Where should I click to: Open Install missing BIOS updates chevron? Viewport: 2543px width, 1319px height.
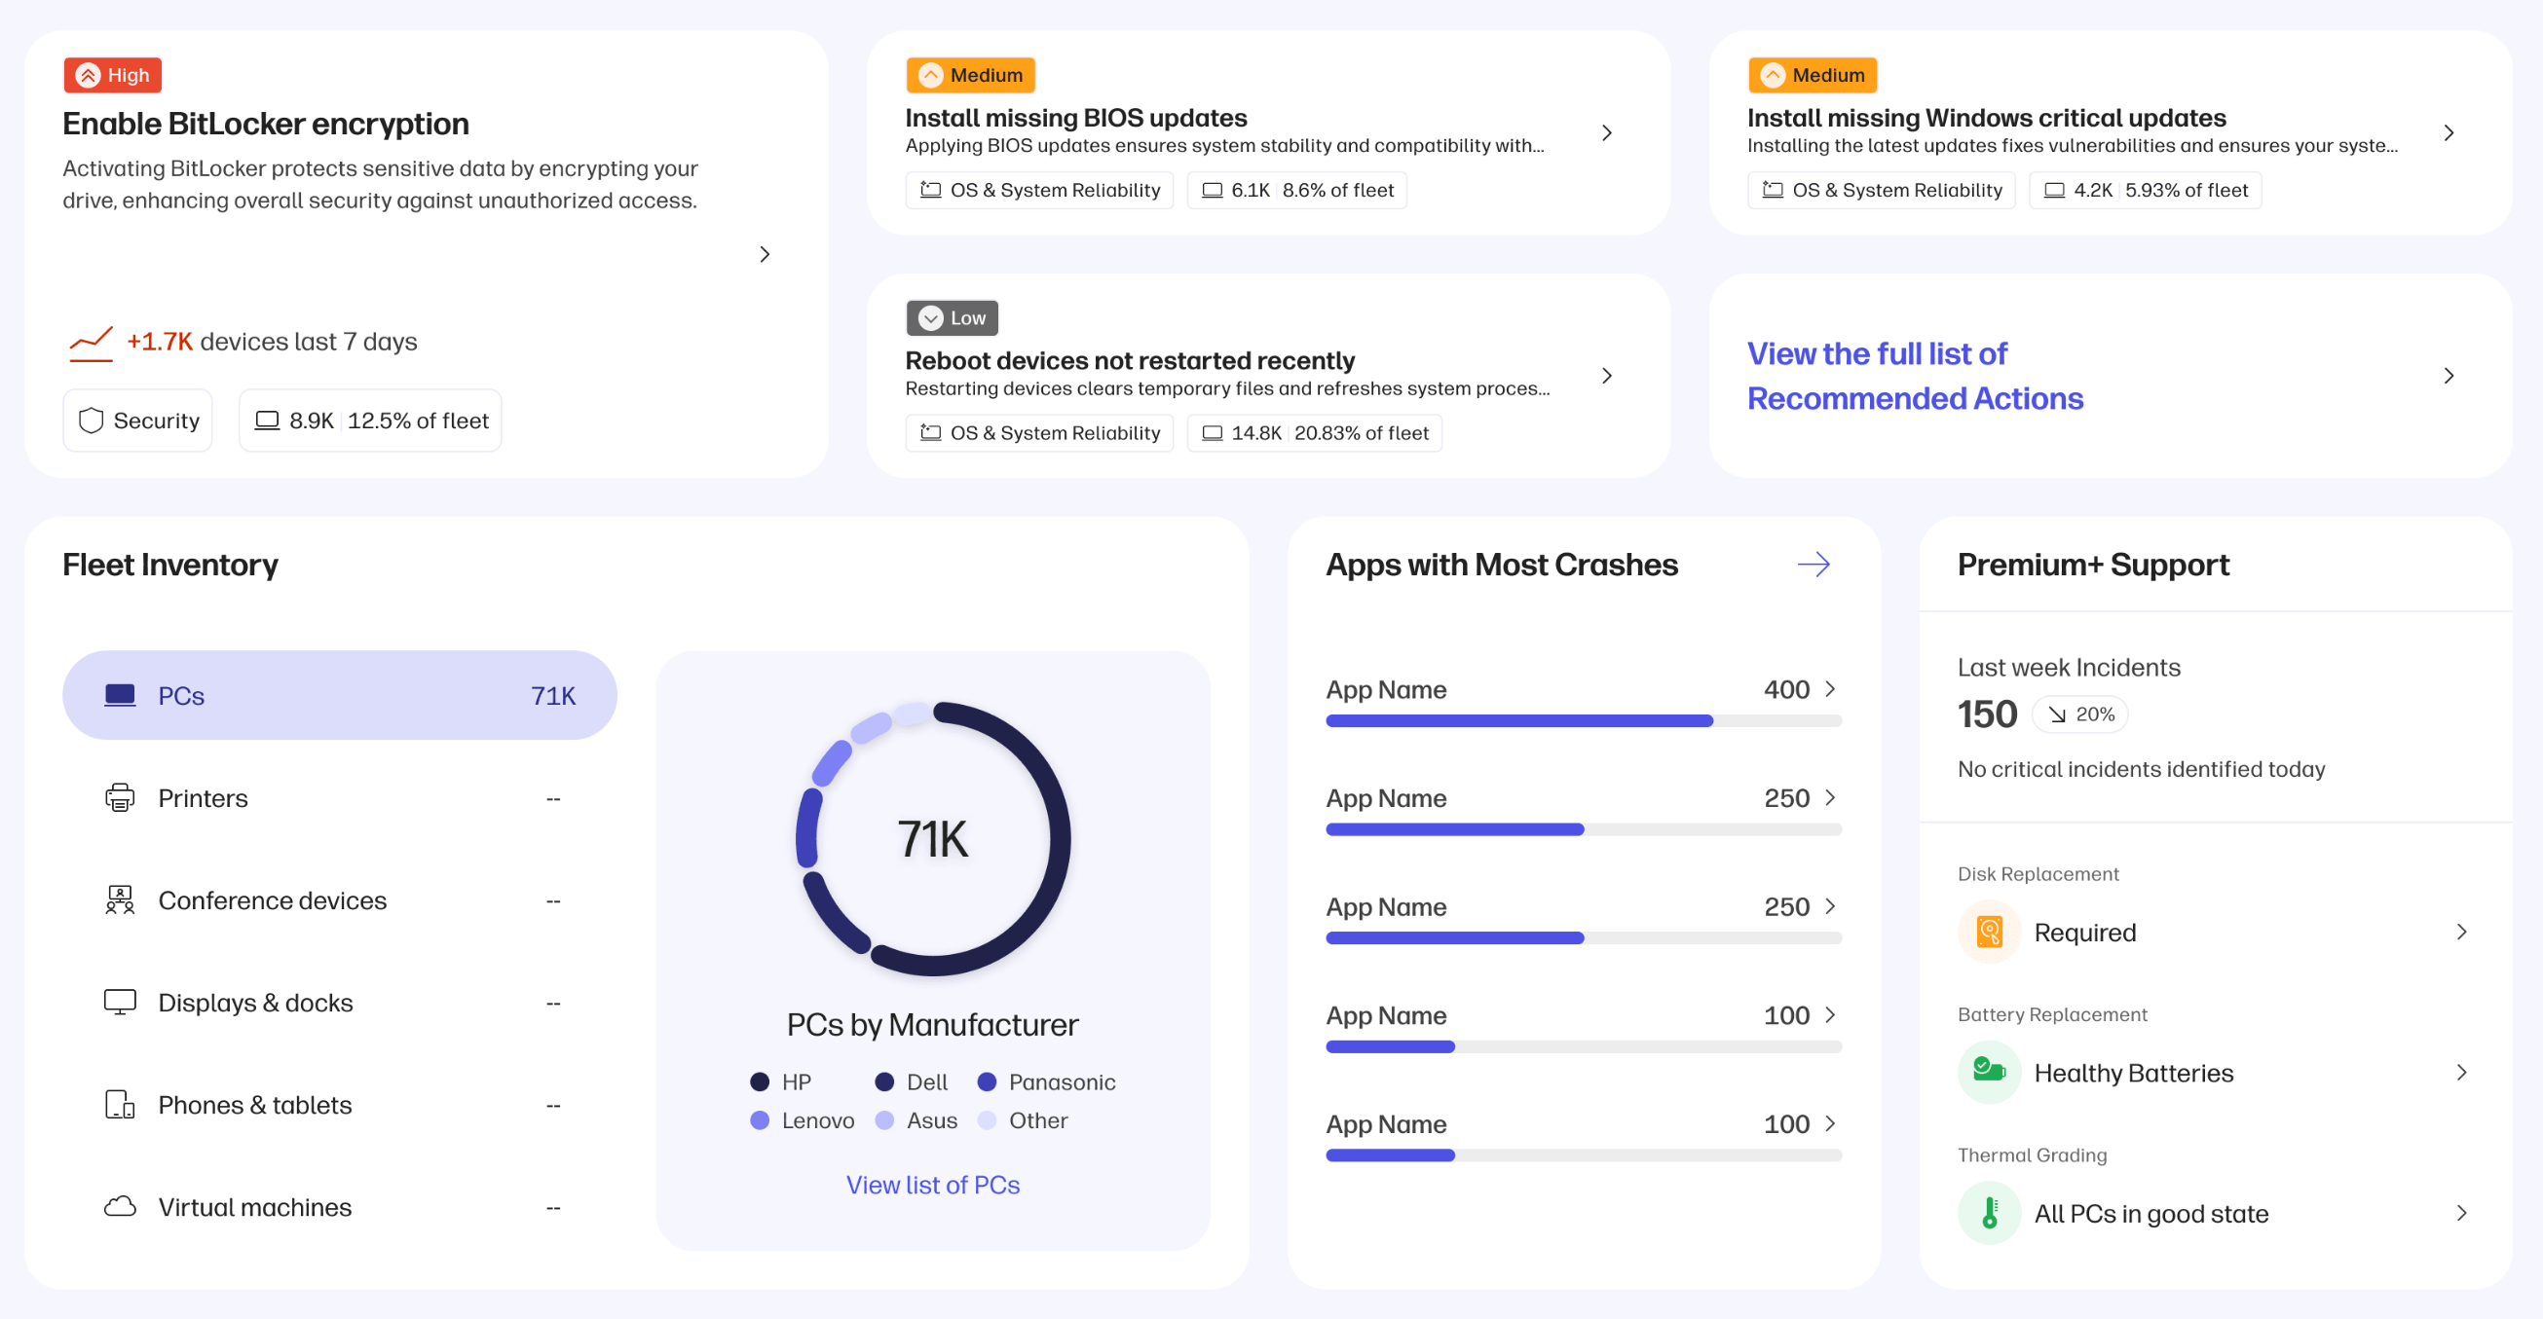pos(1606,133)
